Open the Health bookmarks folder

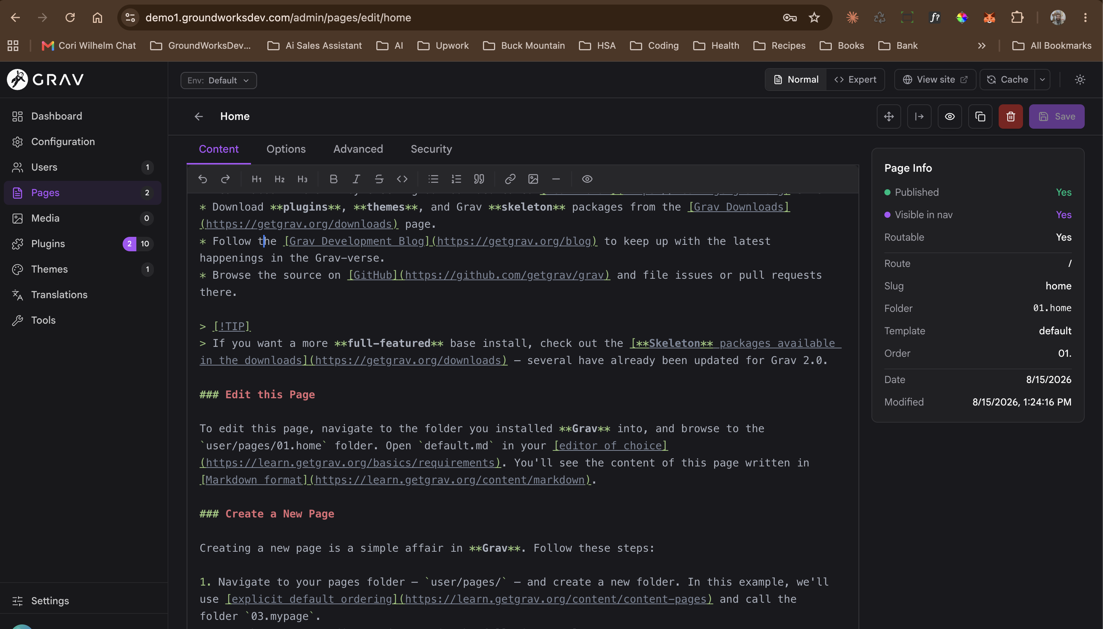tap(716, 45)
